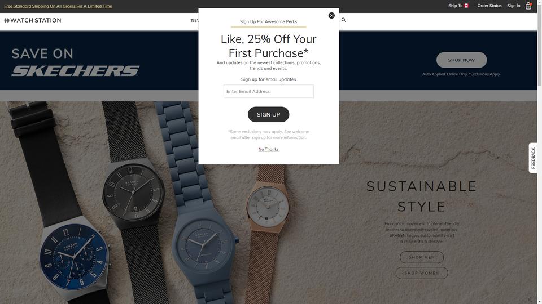The image size is (542, 304).
Task: Click the Save on Skechers banner logo
Action: pyautogui.click(x=75, y=71)
